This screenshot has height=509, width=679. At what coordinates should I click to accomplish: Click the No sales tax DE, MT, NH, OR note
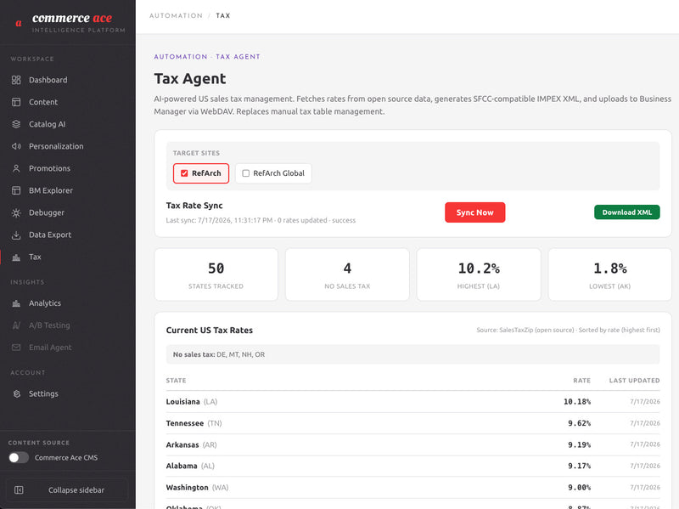[412, 354]
